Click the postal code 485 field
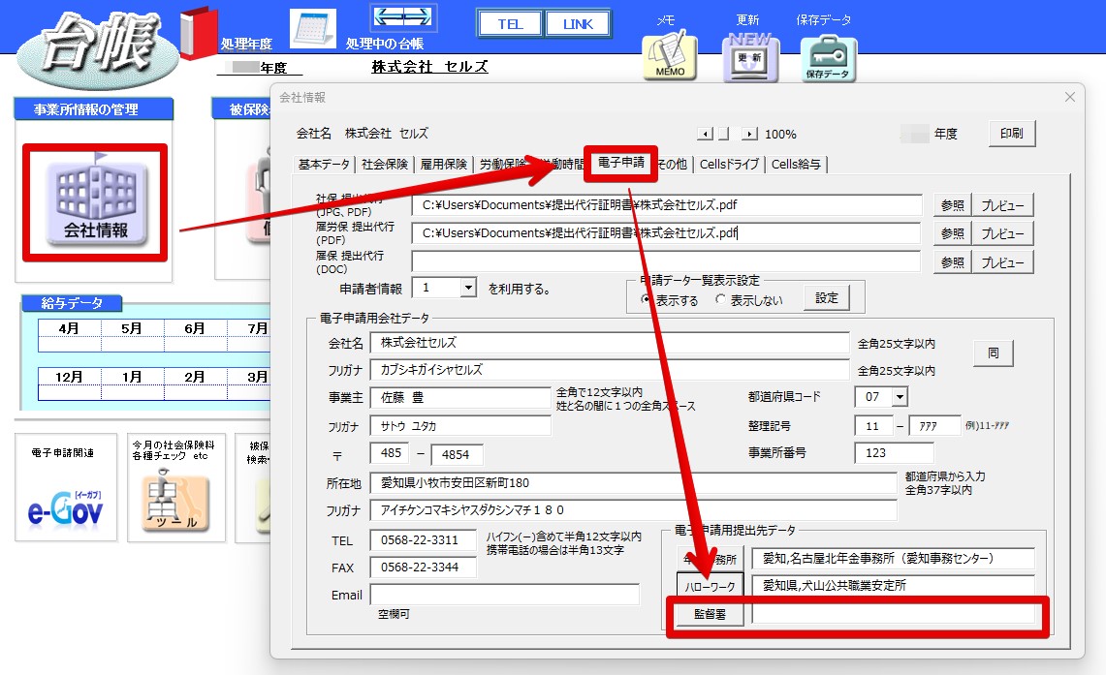Image resolution: width=1106 pixels, height=675 pixels. (389, 454)
